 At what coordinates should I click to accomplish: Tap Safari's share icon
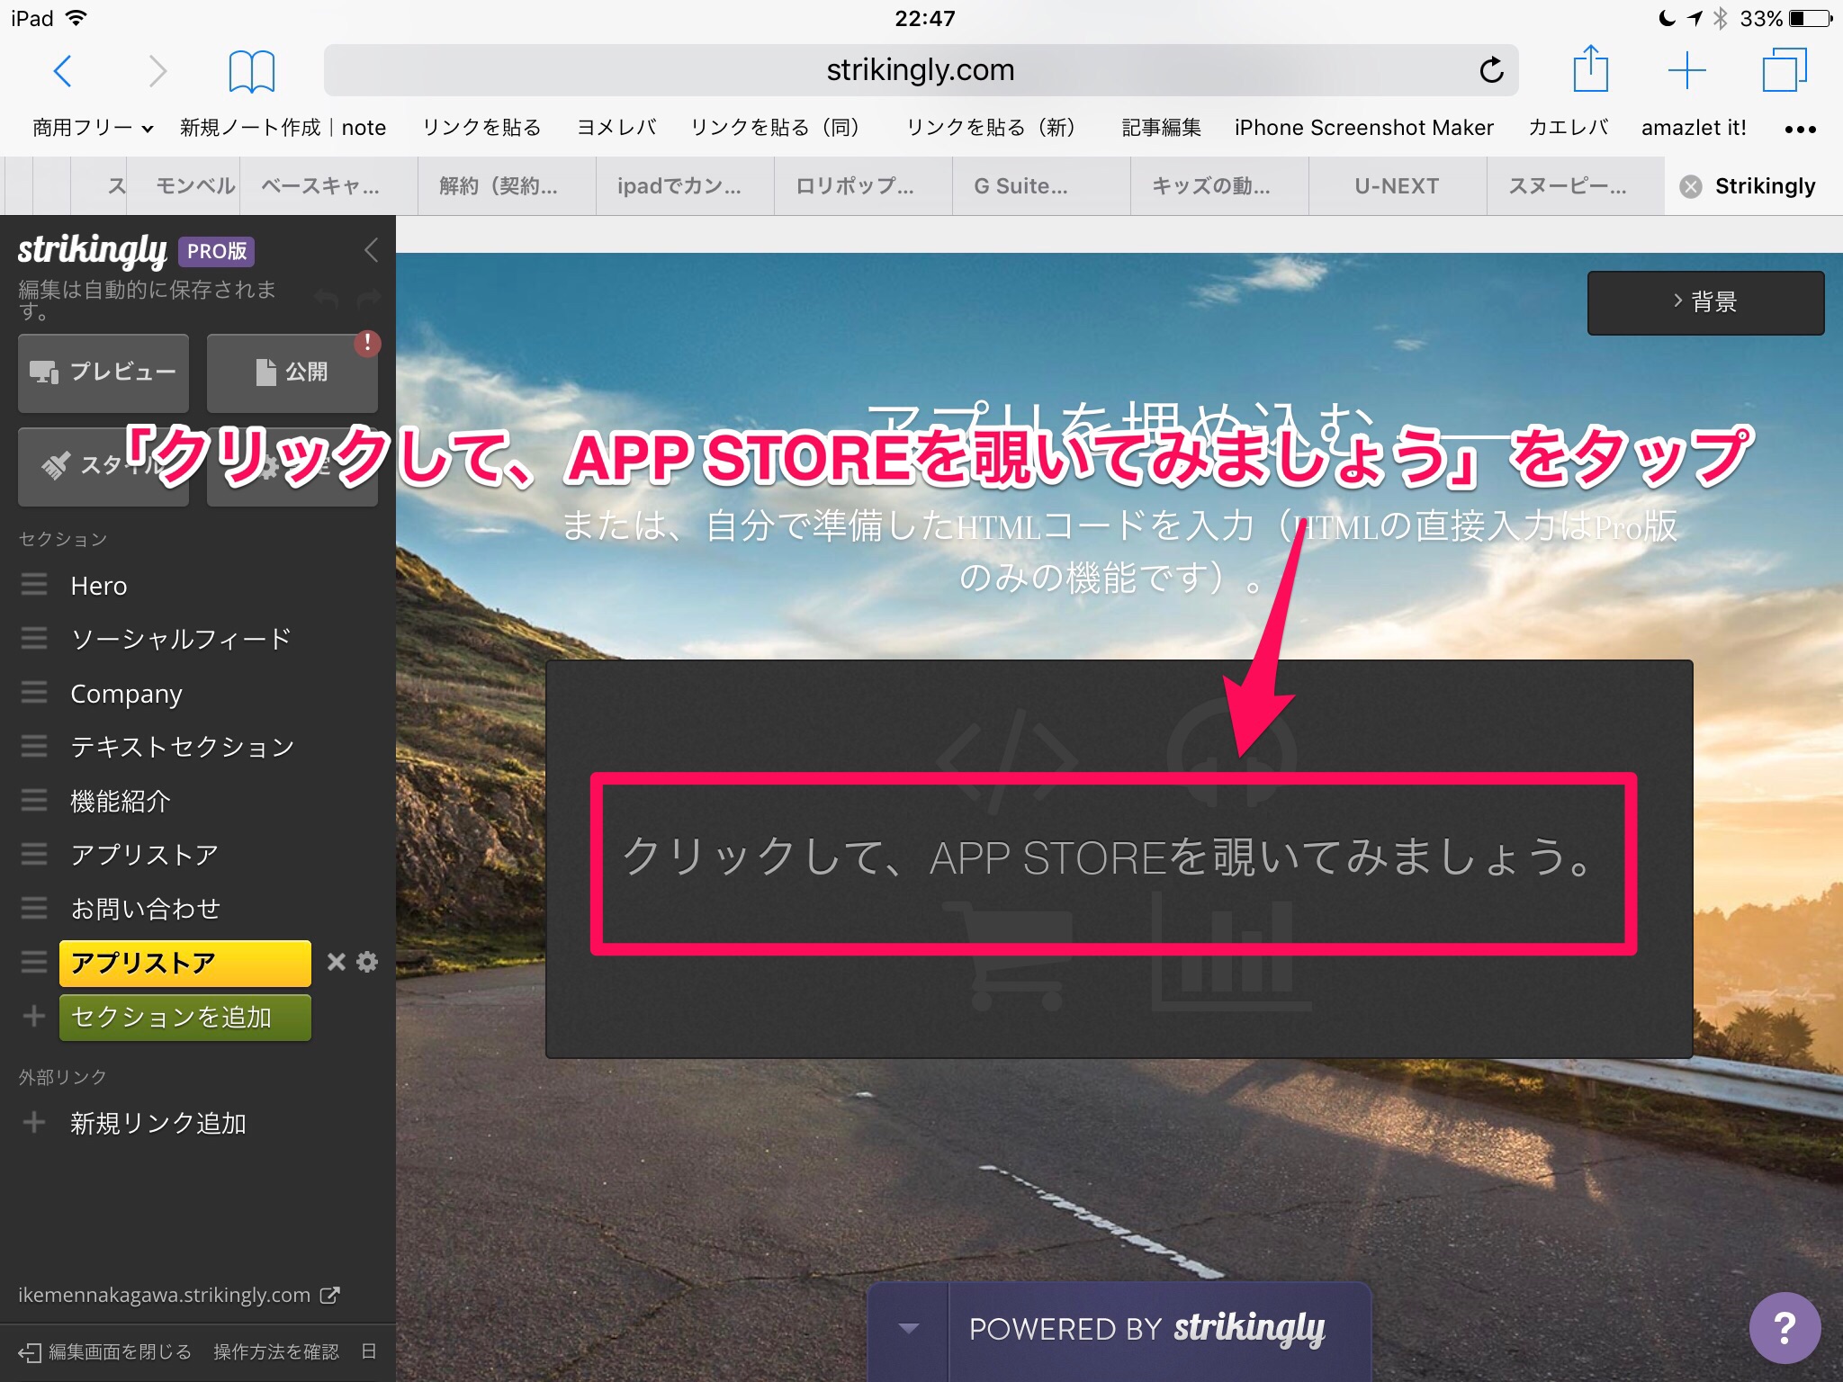[1590, 69]
